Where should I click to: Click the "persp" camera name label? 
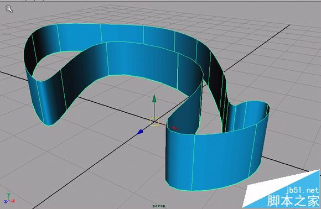coord(158,206)
